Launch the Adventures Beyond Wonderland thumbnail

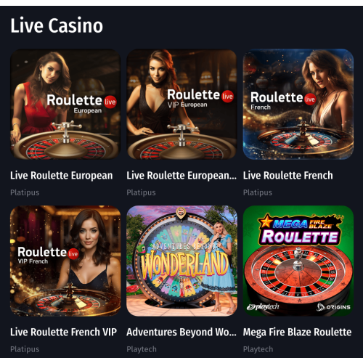pos(181,261)
